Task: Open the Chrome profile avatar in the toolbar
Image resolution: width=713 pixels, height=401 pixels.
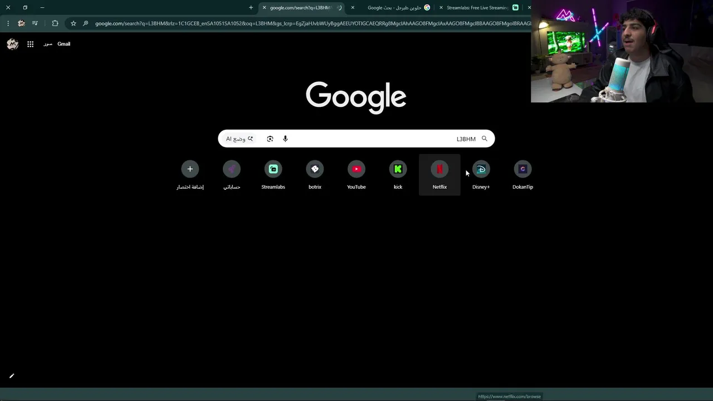Action: [x=21, y=23]
